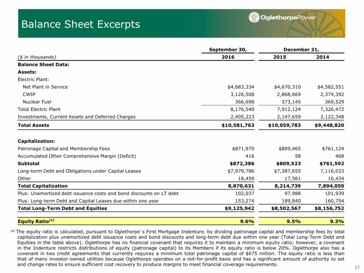Click the $4,670,310 value
This screenshot has width=364, height=273.
pyautogui.click(x=287, y=87)
